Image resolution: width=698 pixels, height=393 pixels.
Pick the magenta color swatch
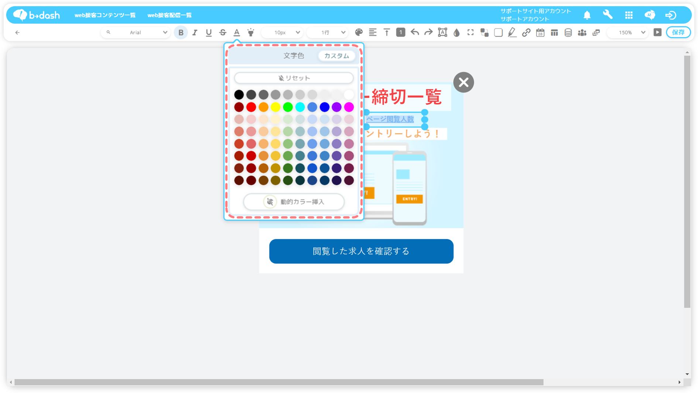[349, 107]
